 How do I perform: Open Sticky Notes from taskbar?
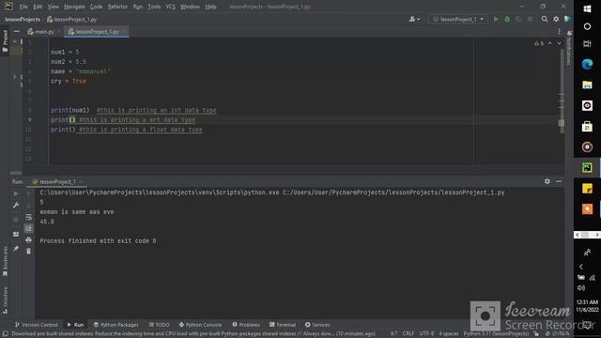click(x=587, y=188)
